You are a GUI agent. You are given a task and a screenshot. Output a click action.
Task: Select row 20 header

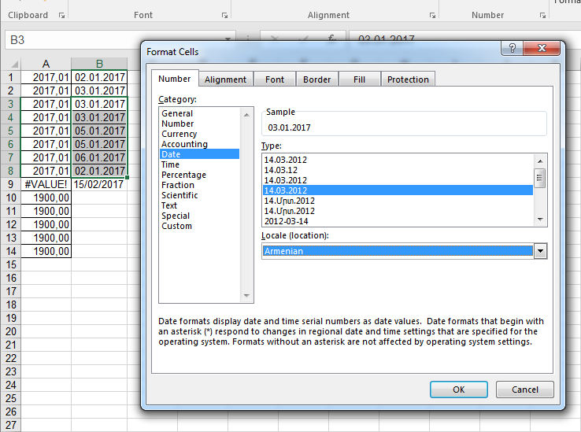[x=11, y=331]
